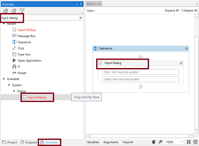
Task: Click the Fit to Screen icon
Action: click(189, 142)
